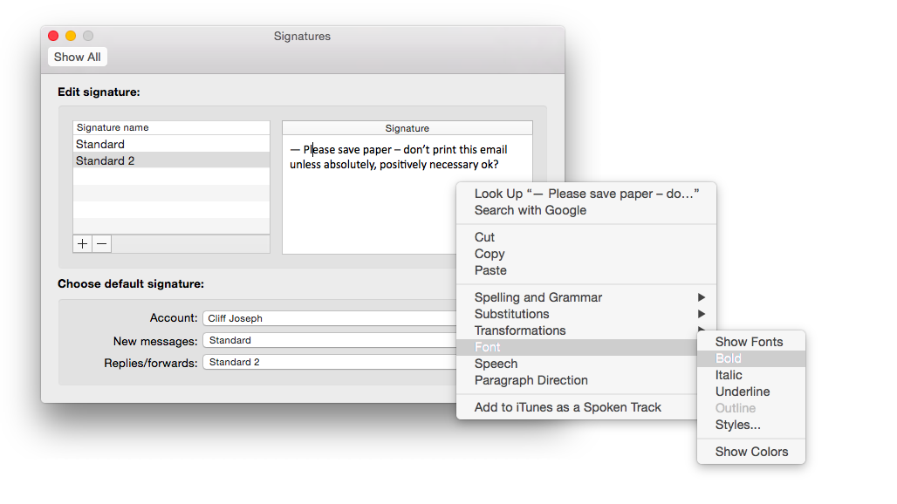This screenshot has width=897, height=504.
Task: Select Cut from the context menu
Action: click(586, 237)
